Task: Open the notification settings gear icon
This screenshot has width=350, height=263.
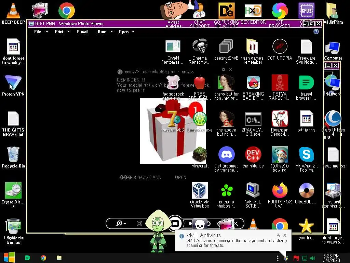Action: 224,70
